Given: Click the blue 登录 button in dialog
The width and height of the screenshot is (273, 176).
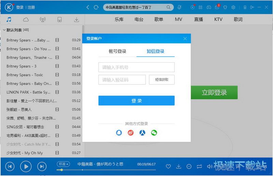Looking at the screenshot, I should [136, 101].
